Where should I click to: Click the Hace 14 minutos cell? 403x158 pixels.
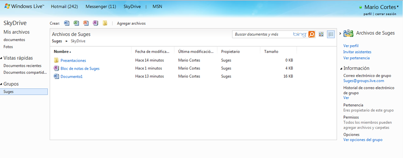click(149, 61)
